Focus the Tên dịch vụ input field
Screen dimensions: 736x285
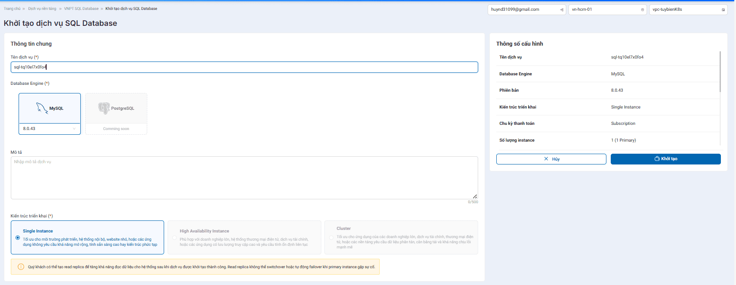pyautogui.click(x=244, y=67)
